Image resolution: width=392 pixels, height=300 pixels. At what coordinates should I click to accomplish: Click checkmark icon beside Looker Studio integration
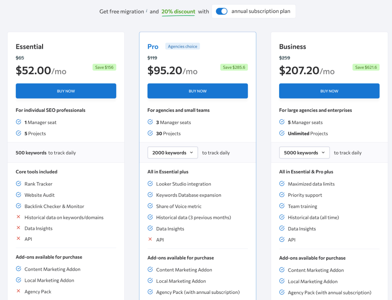[x=150, y=184]
